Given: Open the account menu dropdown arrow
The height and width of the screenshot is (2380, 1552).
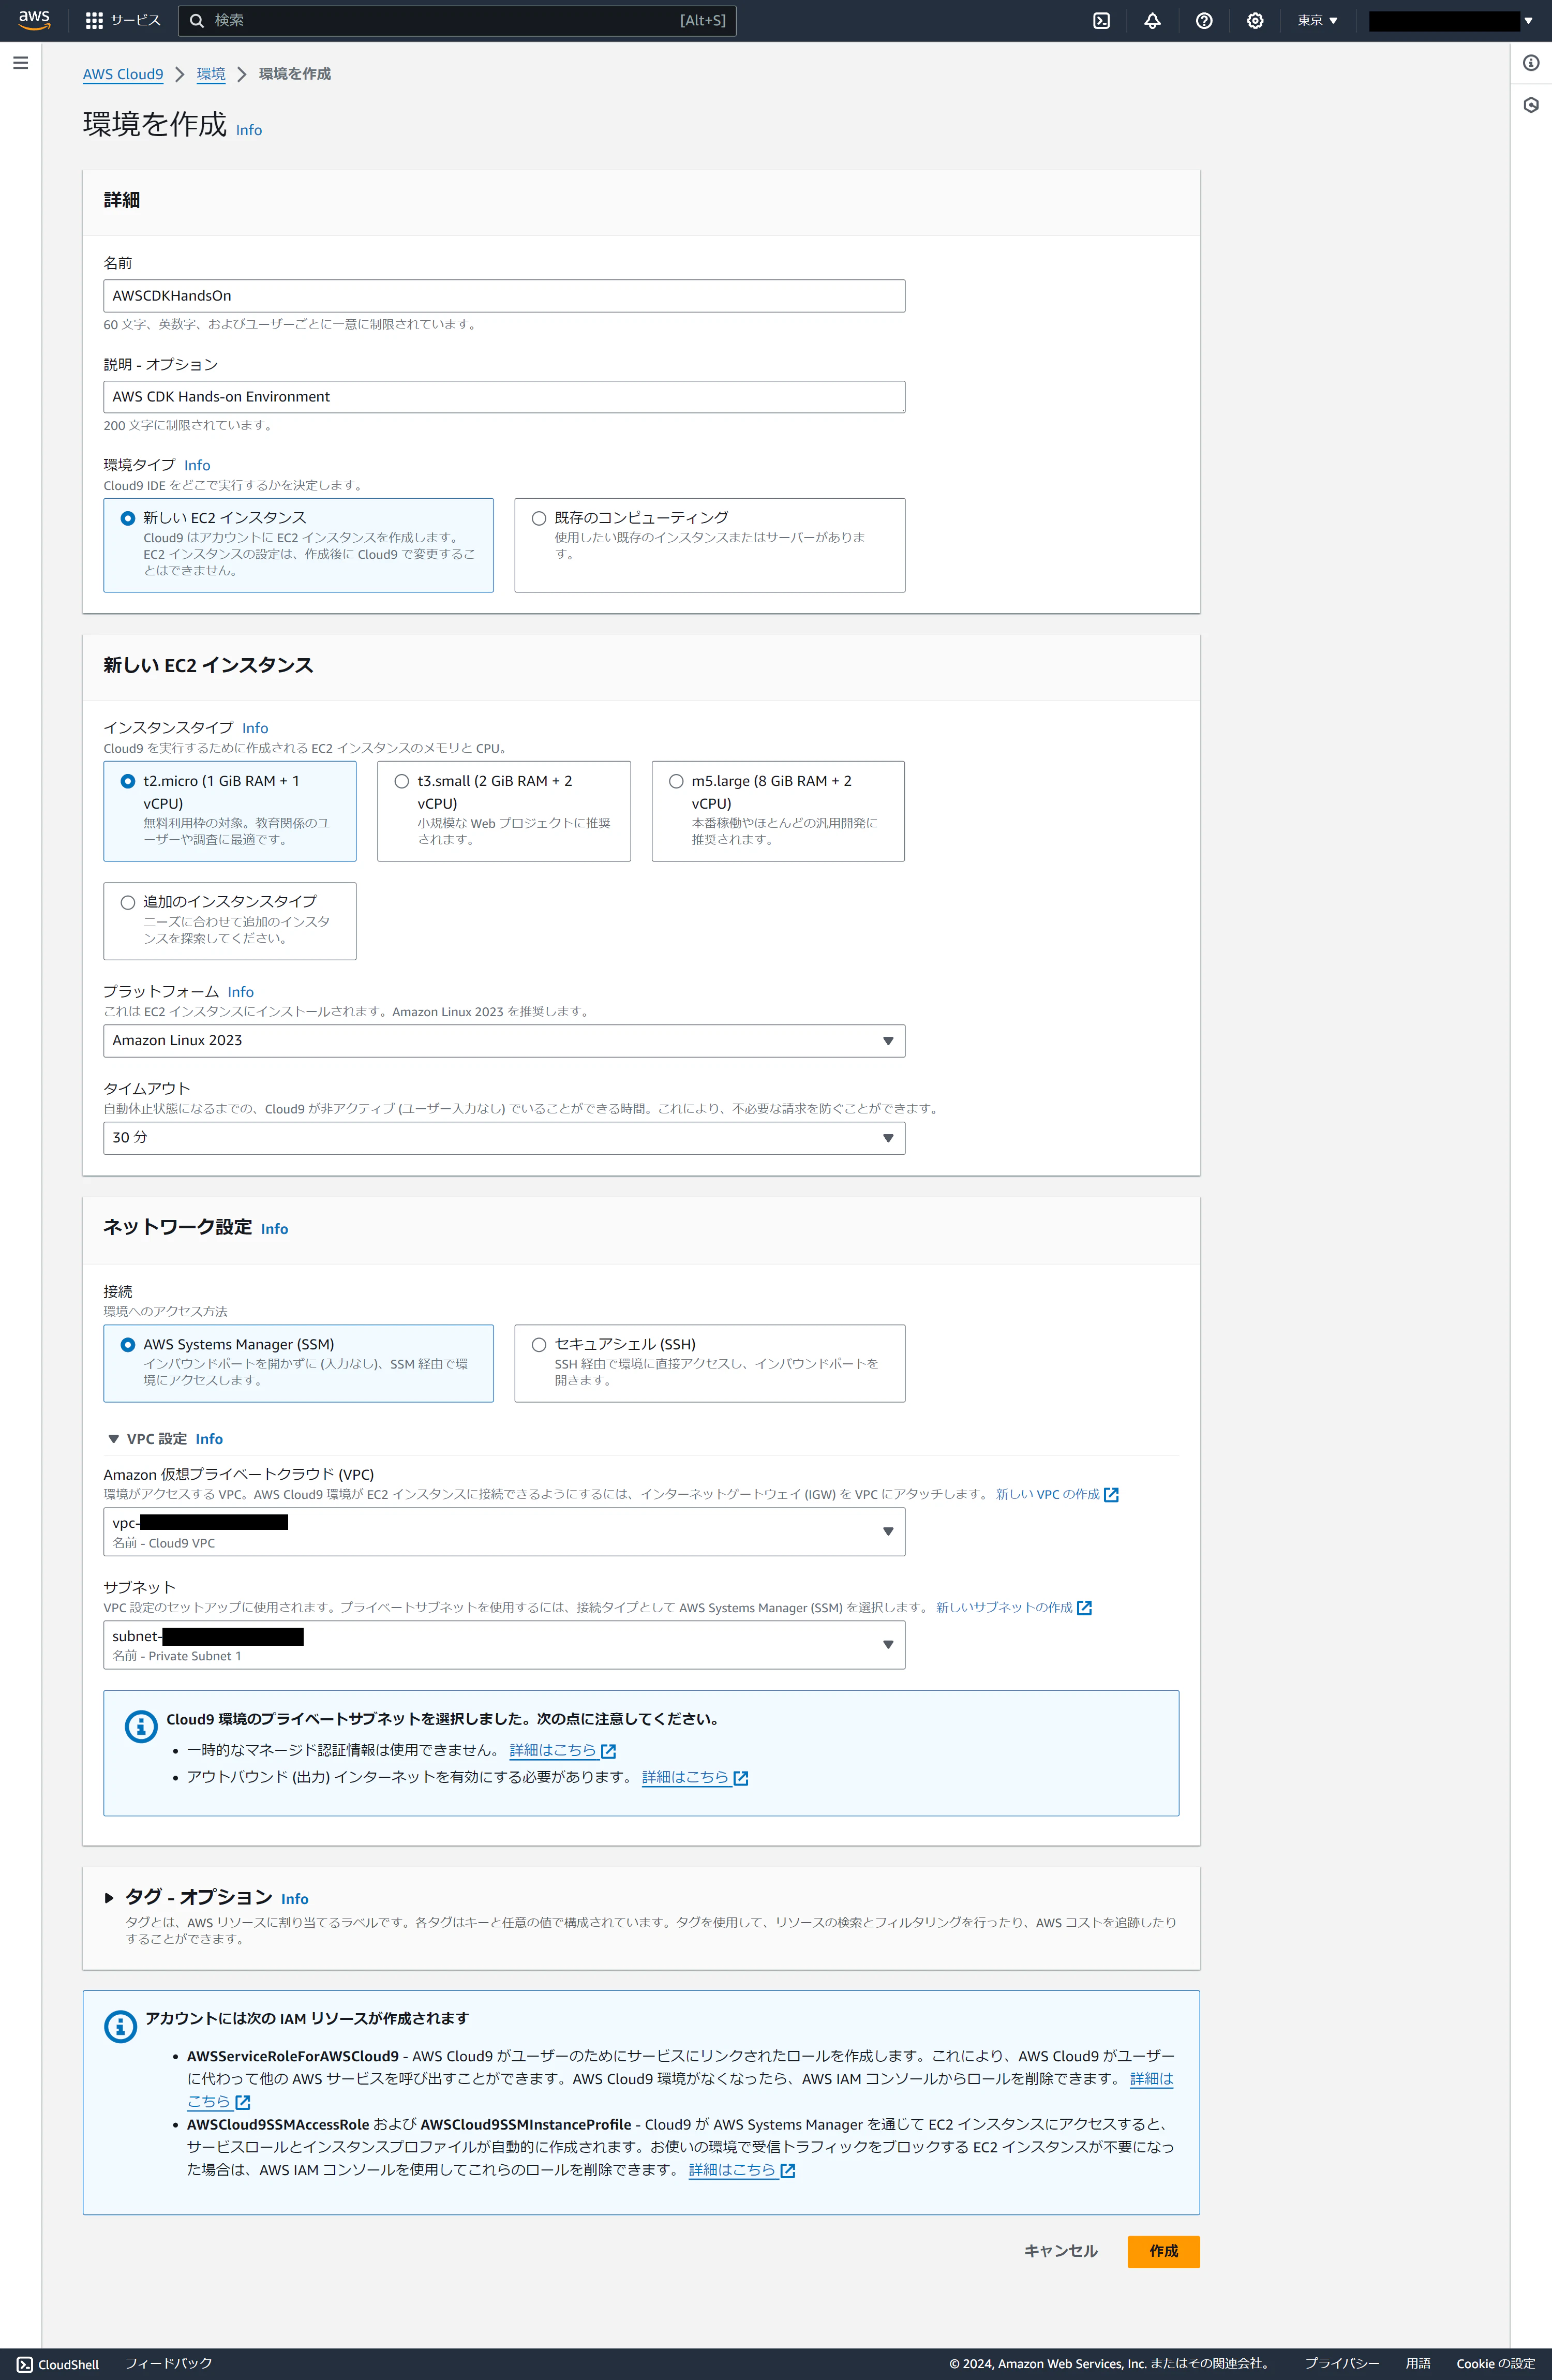Looking at the screenshot, I should click(x=1528, y=20).
